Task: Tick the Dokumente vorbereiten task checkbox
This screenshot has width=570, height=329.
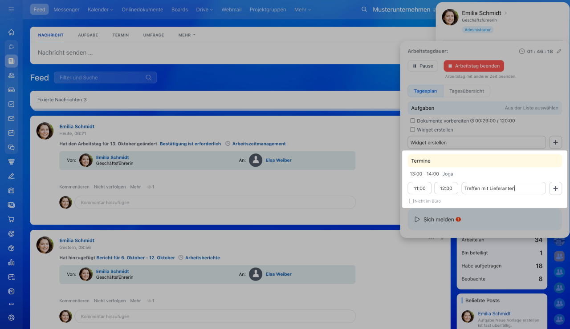Action: [412, 120]
